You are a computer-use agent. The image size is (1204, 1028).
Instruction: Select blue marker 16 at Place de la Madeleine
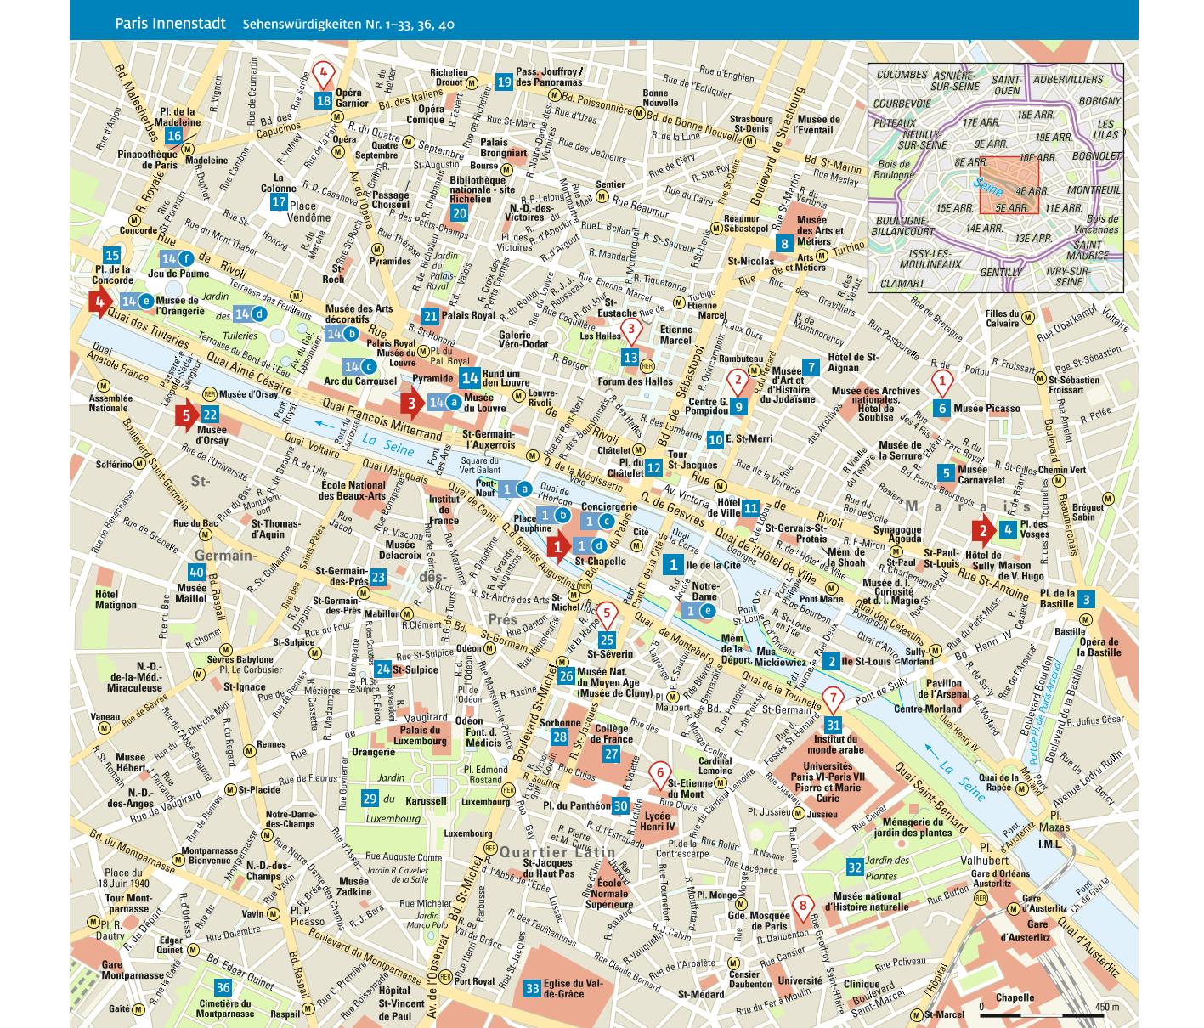pyautogui.click(x=174, y=136)
